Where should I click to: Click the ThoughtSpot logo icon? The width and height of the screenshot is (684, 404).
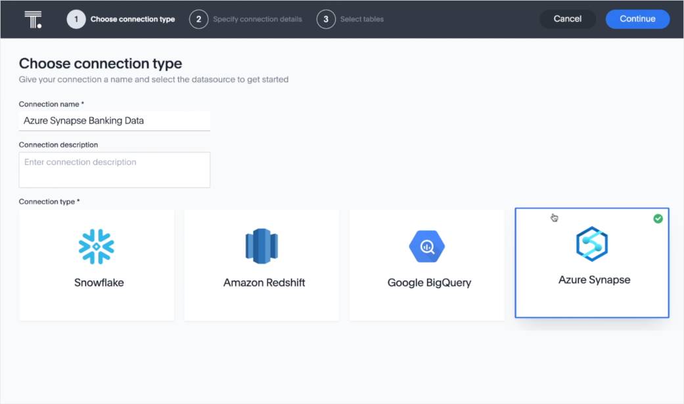pyautogui.click(x=33, y=20)
